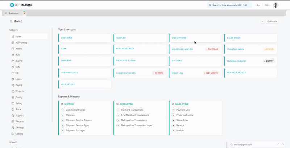The width and height of the screenshot is (290, 148).
Task: Switch to the Customer tab
Action: pyautogui.click(x=14, y=13)
